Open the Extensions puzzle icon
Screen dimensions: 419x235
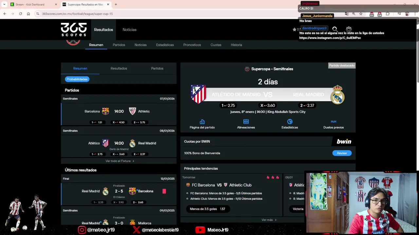388,14
